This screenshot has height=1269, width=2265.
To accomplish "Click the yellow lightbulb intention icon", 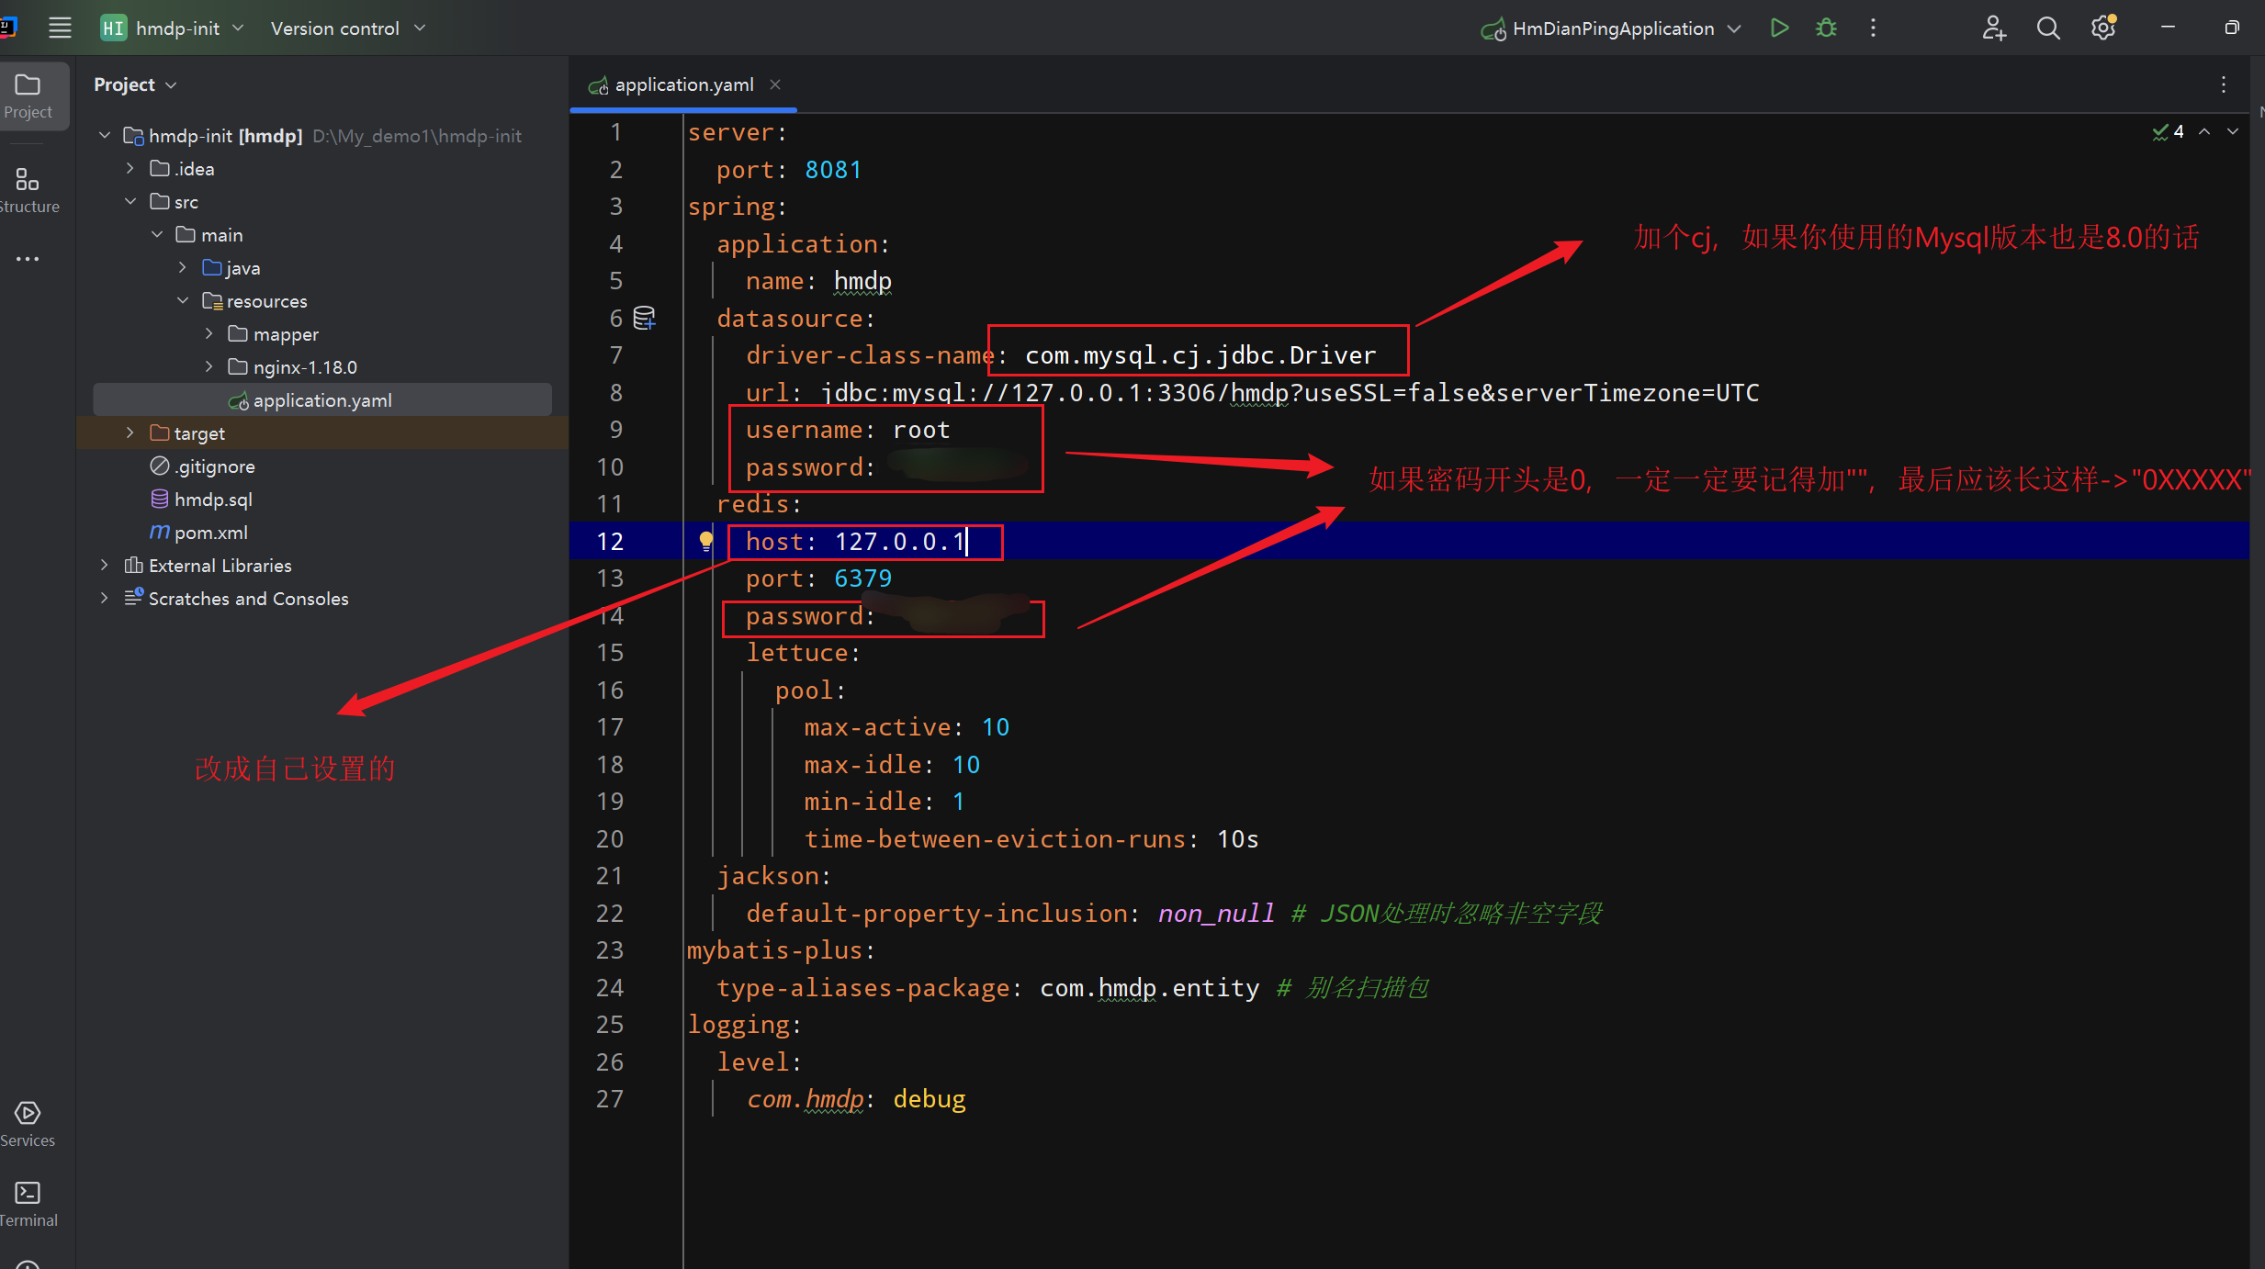I will point(705,541).
